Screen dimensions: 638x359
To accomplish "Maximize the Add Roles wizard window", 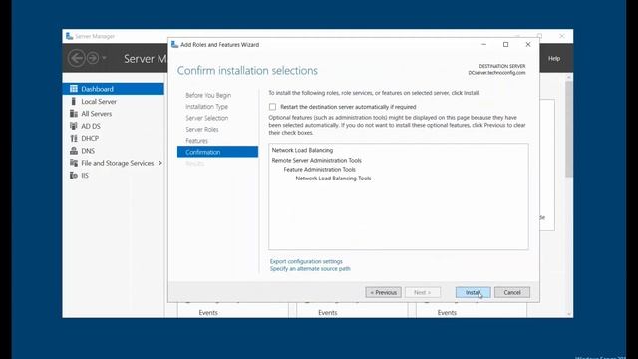I will [x=505, y=44].
